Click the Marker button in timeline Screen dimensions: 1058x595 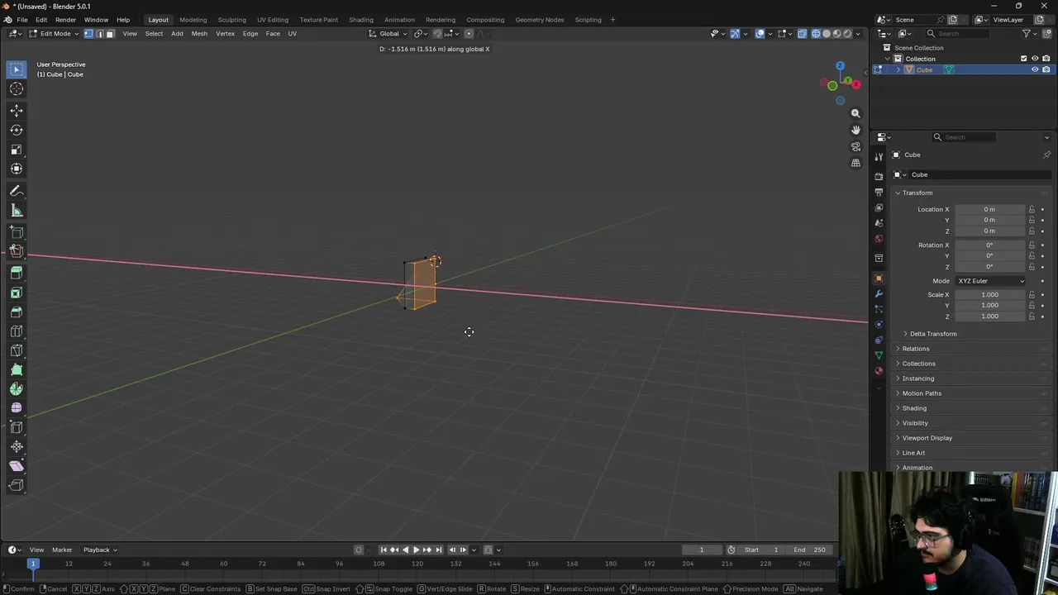pyautogui.click(x=62, y=550)
